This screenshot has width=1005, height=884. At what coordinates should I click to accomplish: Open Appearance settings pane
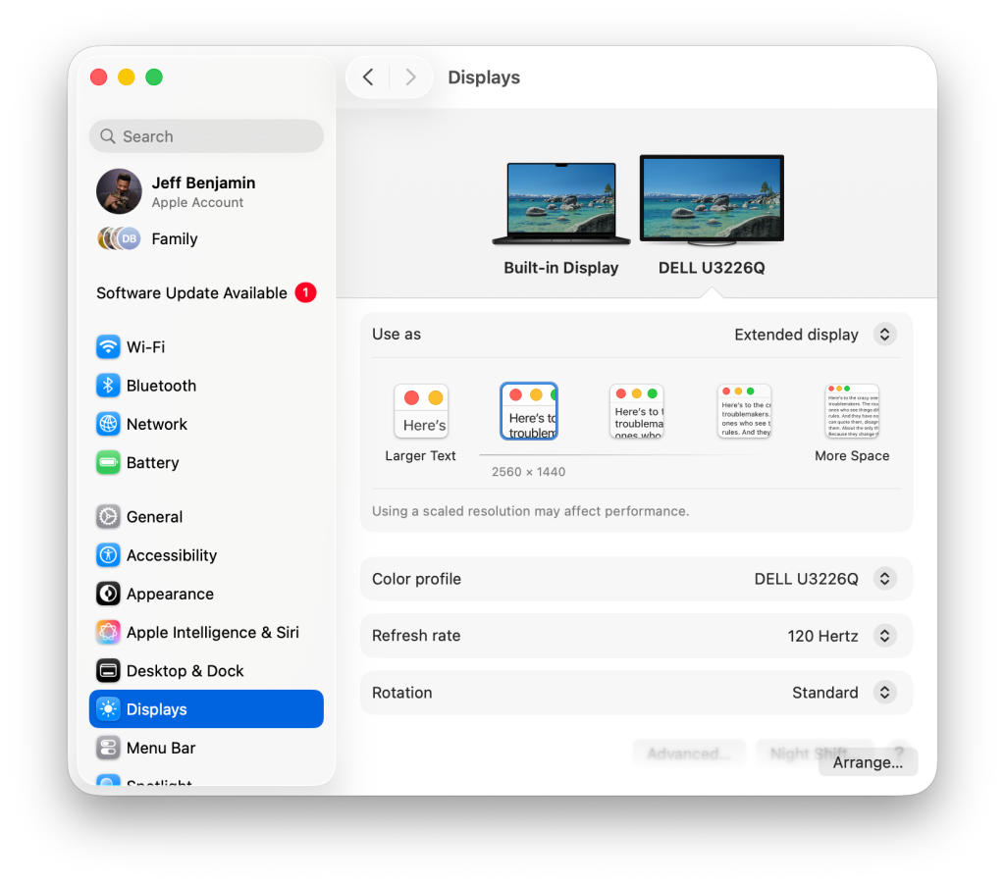(206, 594)
